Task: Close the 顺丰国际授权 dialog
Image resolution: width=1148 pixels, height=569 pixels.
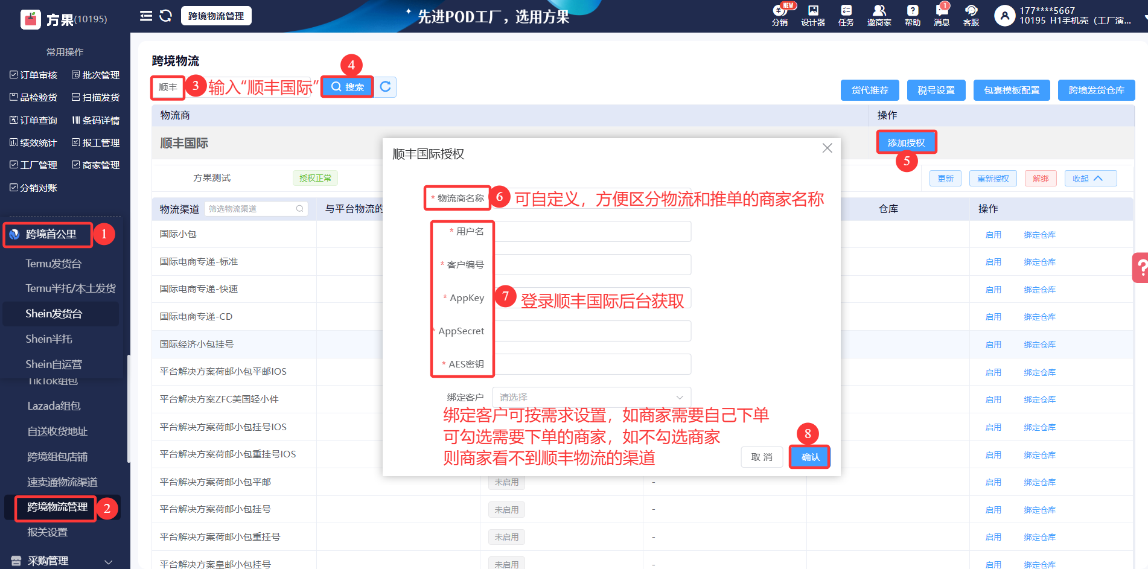Action: (827, 148)
